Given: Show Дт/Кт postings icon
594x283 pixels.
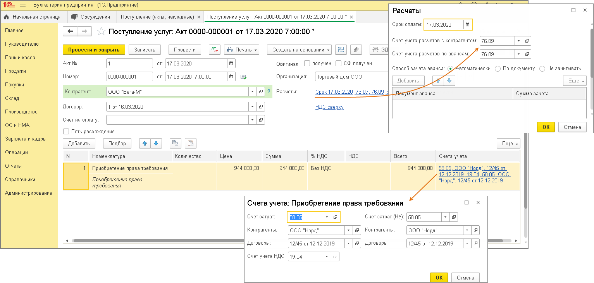Looking at the screenshot, I should click(x=214, y=50).
